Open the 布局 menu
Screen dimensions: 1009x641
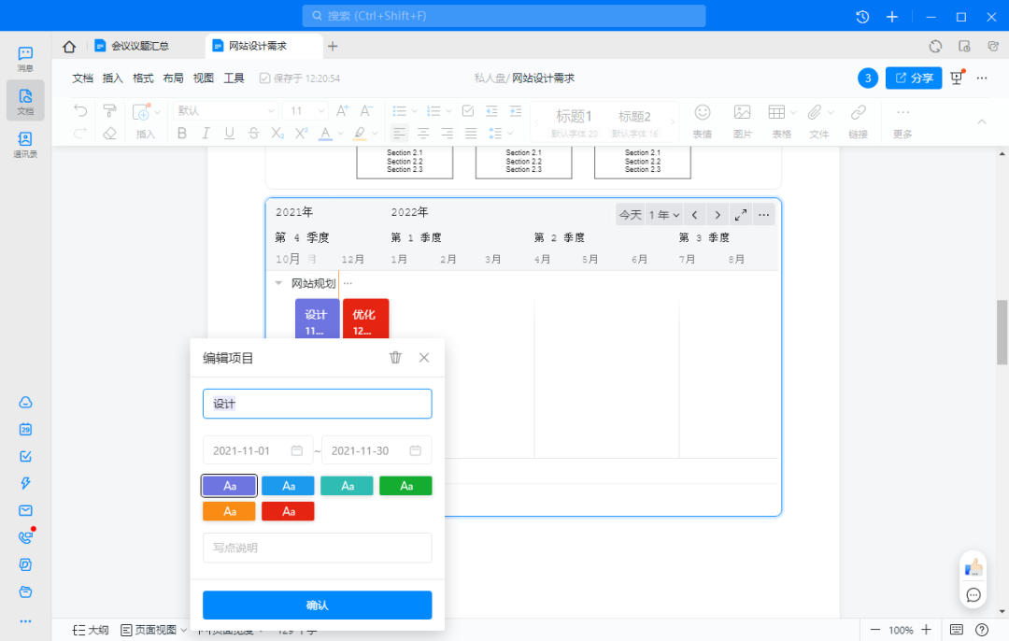(173, 78)
